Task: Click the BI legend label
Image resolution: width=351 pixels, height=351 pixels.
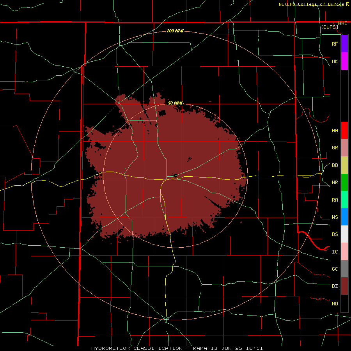Action: (x=335, y=286)
